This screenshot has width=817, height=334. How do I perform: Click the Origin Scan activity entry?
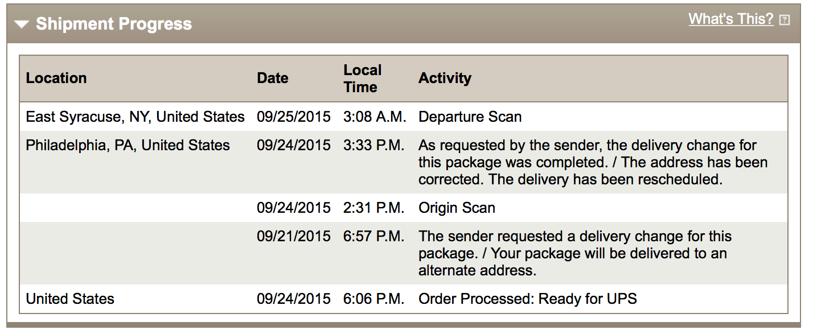(457, 208)
